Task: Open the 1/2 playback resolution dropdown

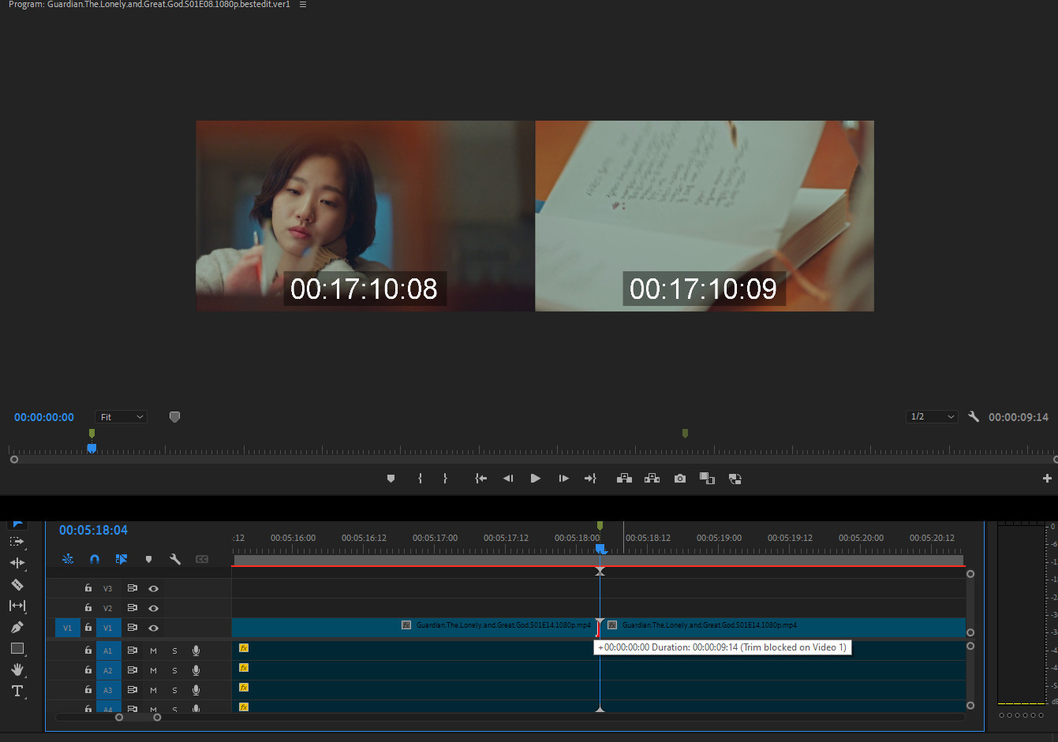Action: tap(931, 417)
